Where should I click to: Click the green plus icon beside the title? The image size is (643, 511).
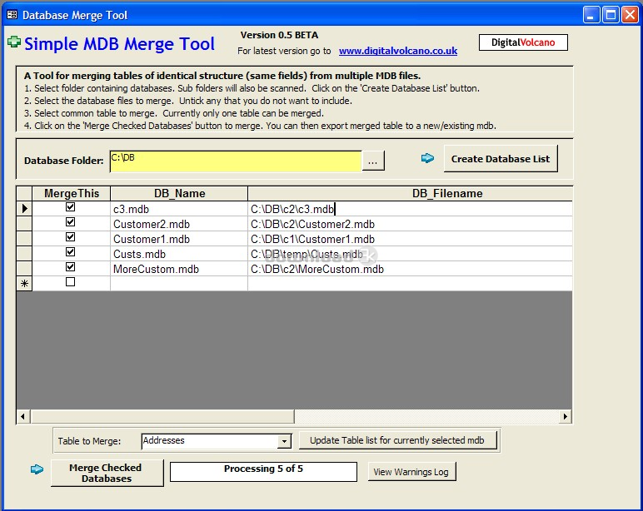coord(13,42)
